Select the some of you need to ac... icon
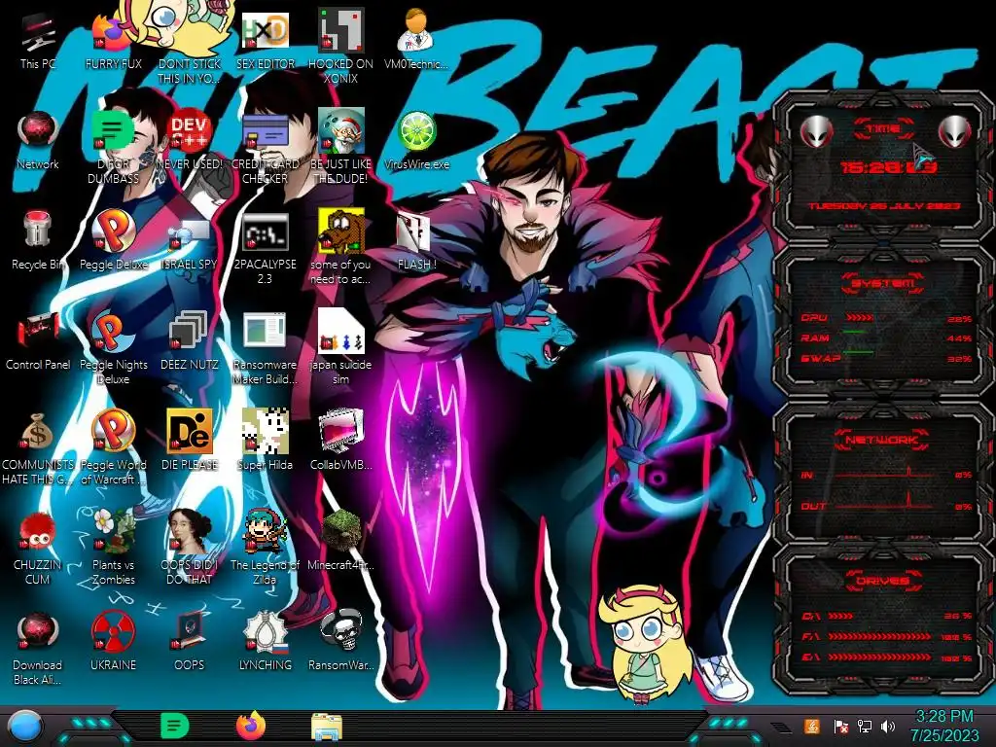The width and height of the screenshot is (996, 747). [341, 248]
